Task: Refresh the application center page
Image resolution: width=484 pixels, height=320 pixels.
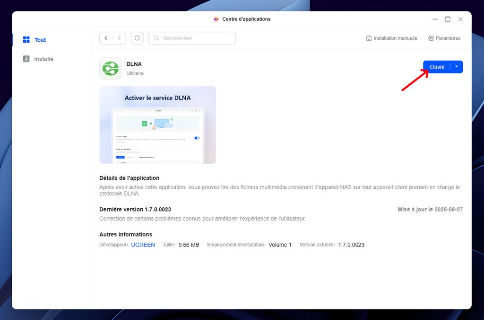Action: pos(137,38)
